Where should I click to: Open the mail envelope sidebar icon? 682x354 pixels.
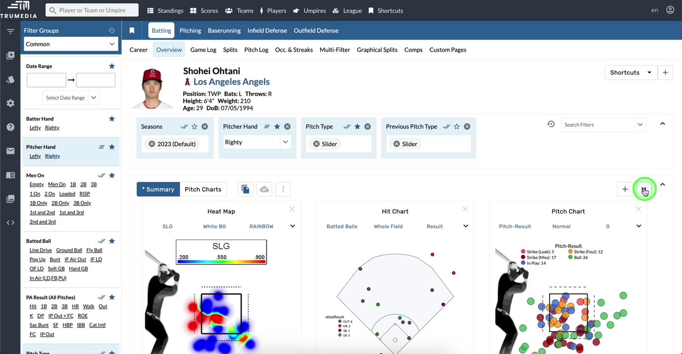(x=10, y=151)
